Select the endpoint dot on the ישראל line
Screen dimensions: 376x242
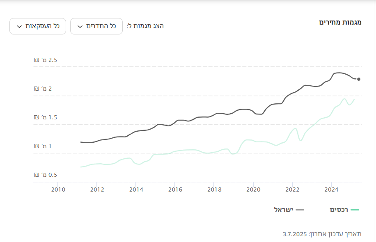[x=359, y=79]
